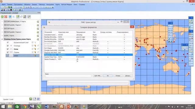Toggle visibility of Страны layer
Screen dimensions: 195x109
8,52
